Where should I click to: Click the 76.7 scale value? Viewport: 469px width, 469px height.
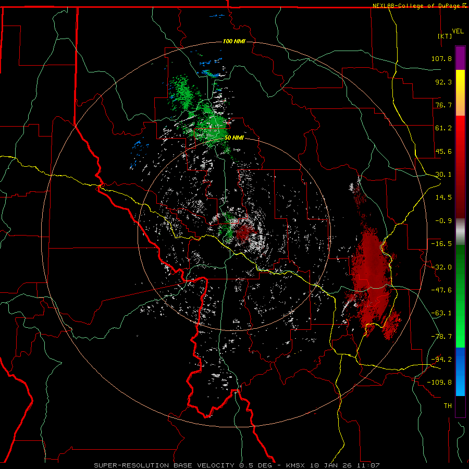click(443, 105)
